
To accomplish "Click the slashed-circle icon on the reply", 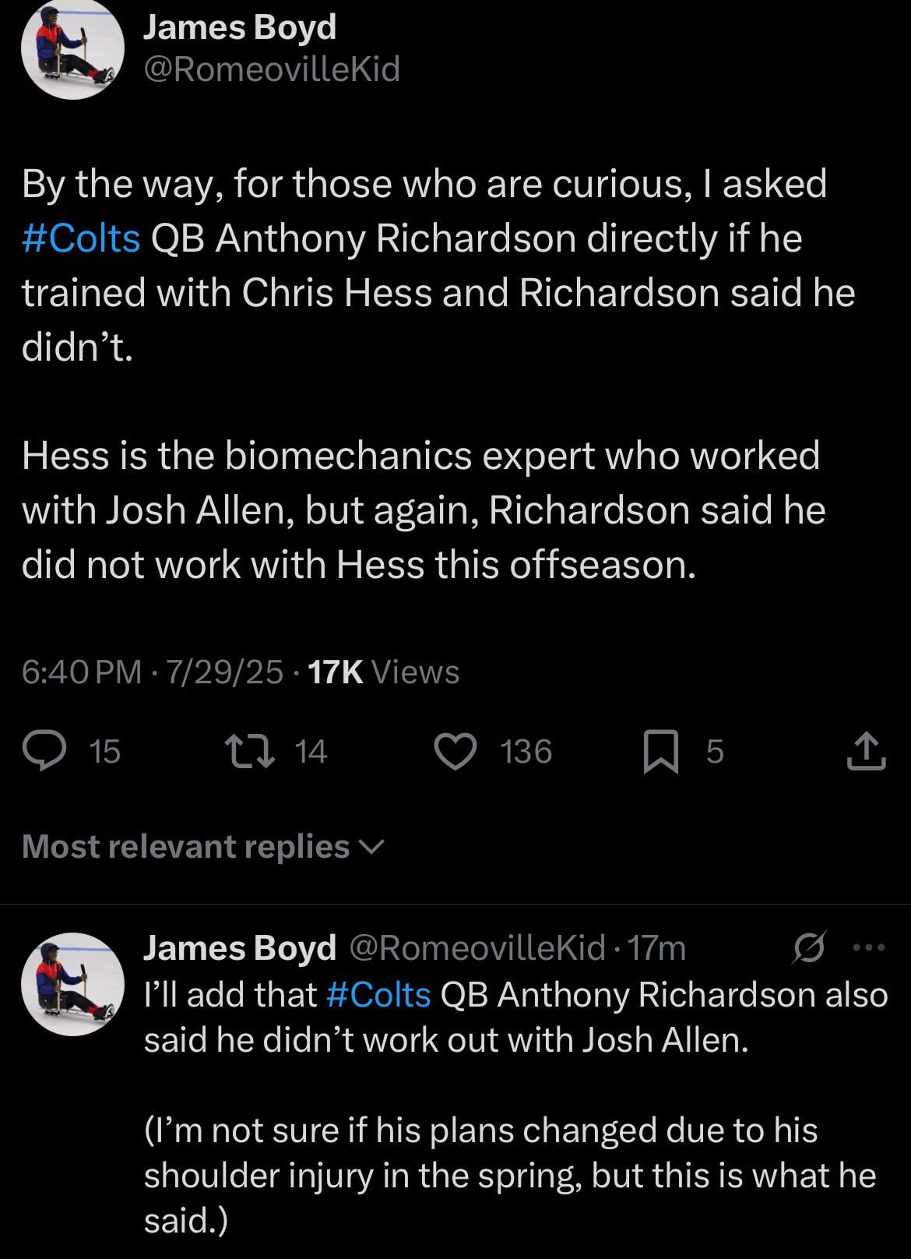I will 807,949.
